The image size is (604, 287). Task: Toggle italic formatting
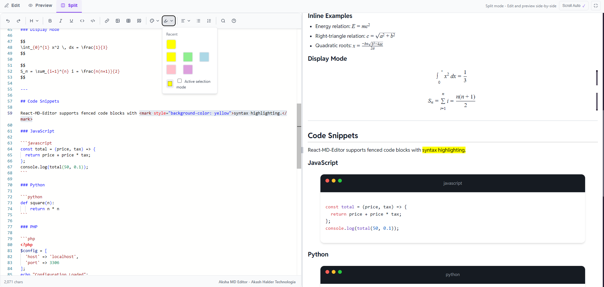[x=61, y=21]
